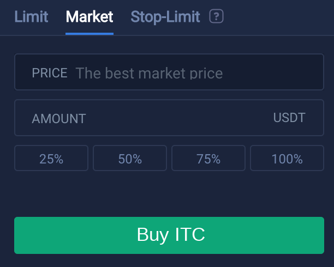Choose the 50% amount shortcut

130,158
